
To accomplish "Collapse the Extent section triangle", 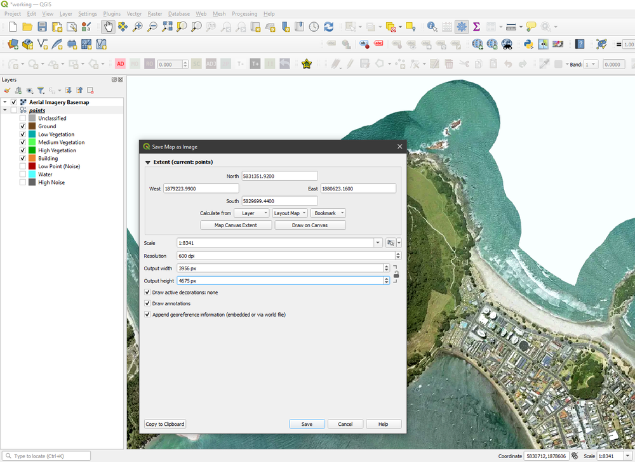I will click(147, 162).
